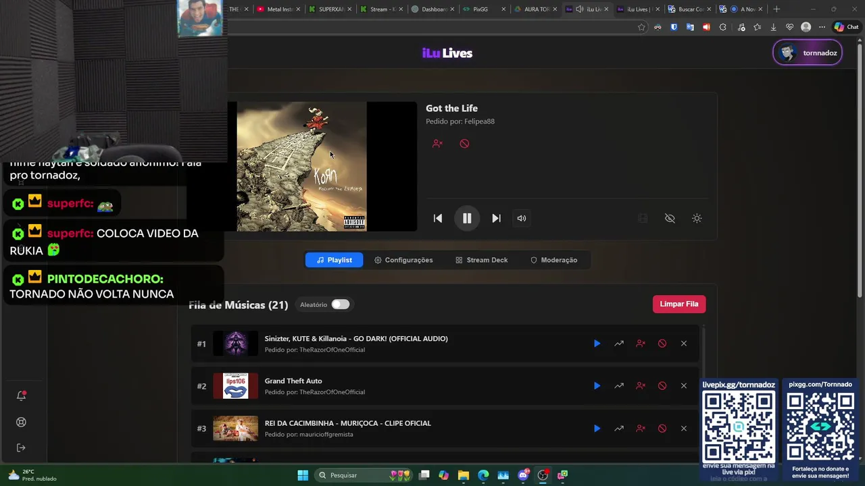Image resolution: width=865 pixels, height=486 pixels.
Task: Open the Stream Deck tab
Action: click(x=481, y=260)
